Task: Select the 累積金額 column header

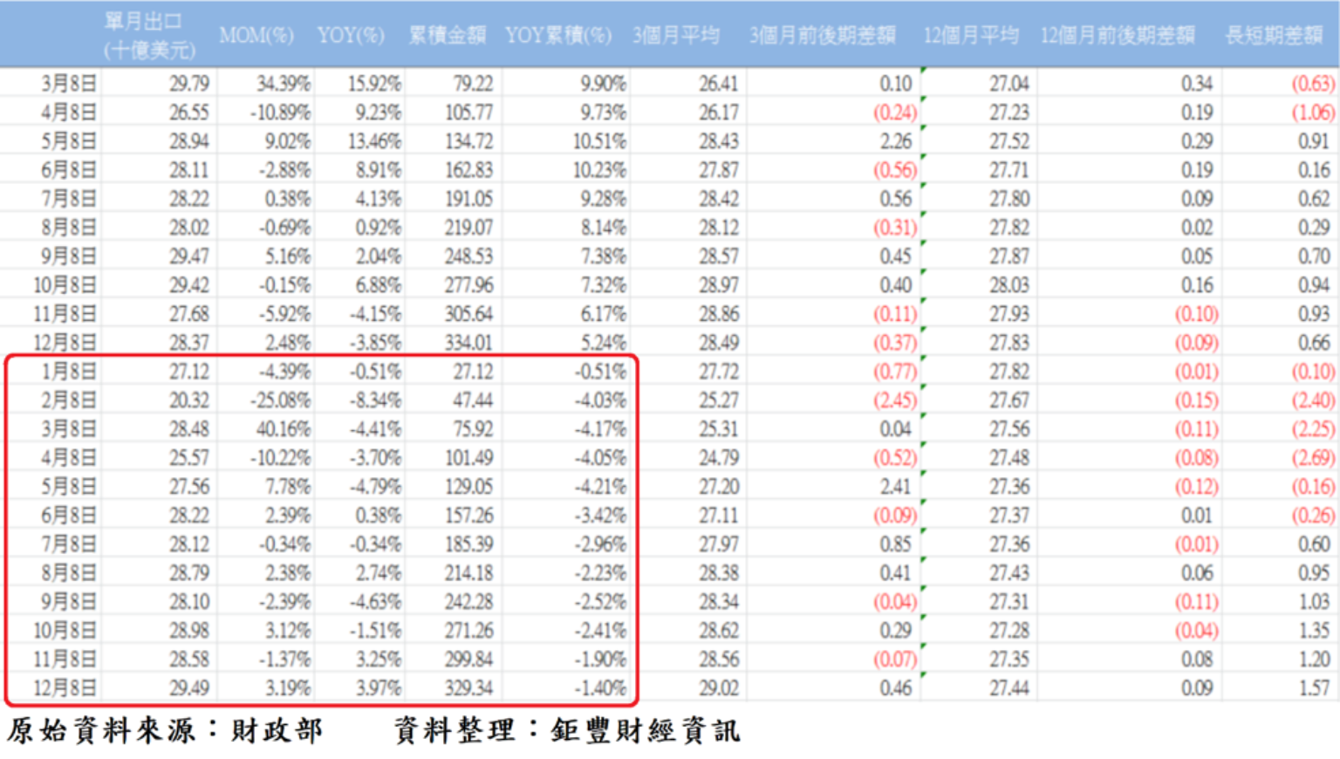Action: (447, 36)
